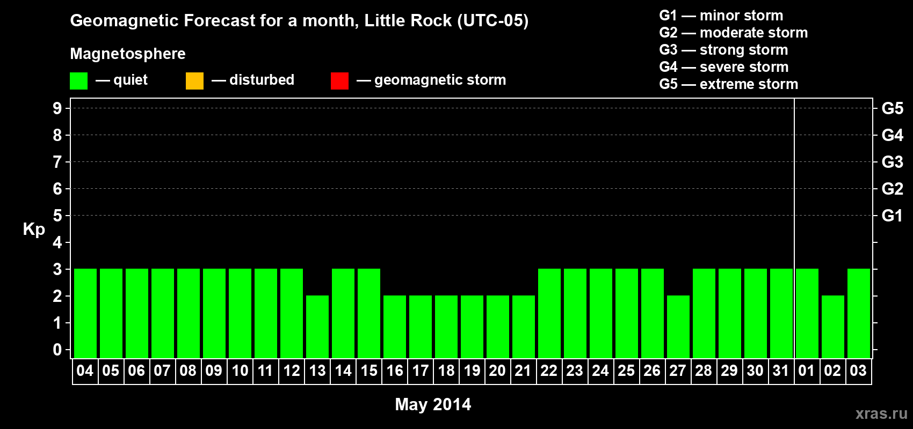Click the G5 axis label
The width and height of the screenshot is (913, 429).
point(893,108)
